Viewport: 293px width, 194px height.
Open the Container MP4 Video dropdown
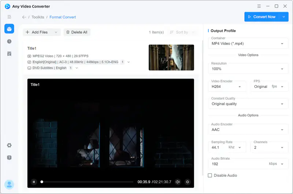coord(248,44)
